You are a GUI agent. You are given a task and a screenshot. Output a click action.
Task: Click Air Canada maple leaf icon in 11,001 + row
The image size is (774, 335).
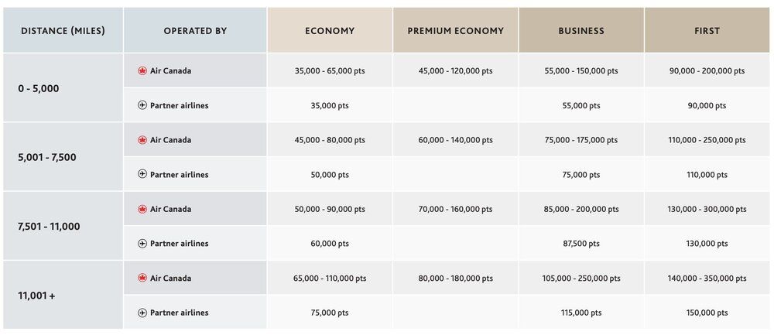(x=142, y=278)
